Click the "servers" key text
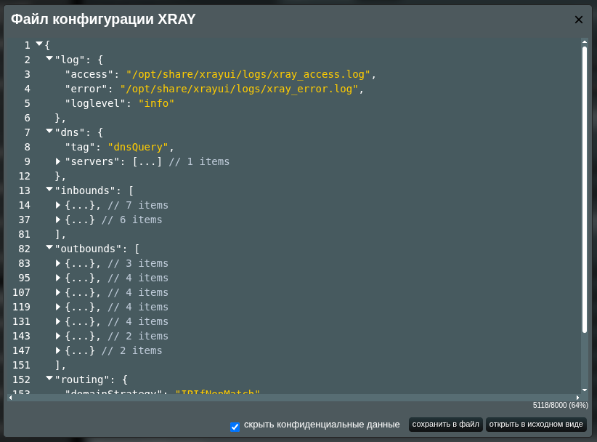The height and width of the screenshot is (442, 597). (92, 161)
